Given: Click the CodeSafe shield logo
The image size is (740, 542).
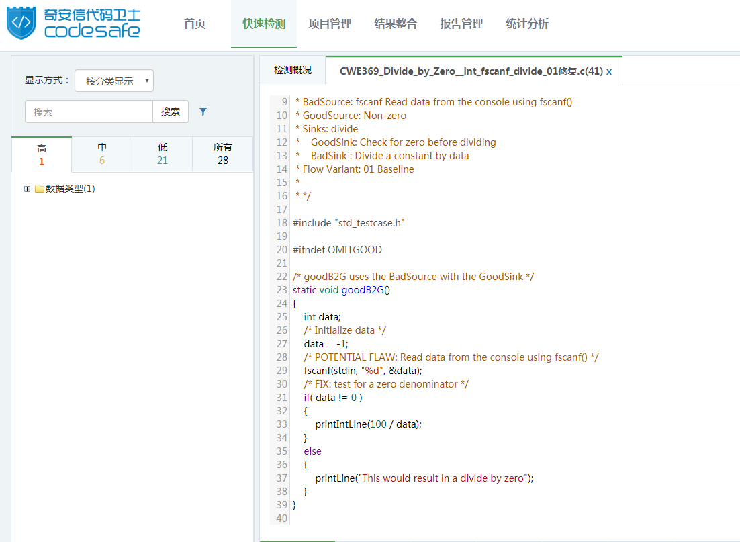Looking at the screenshot, I should [23, 23].
